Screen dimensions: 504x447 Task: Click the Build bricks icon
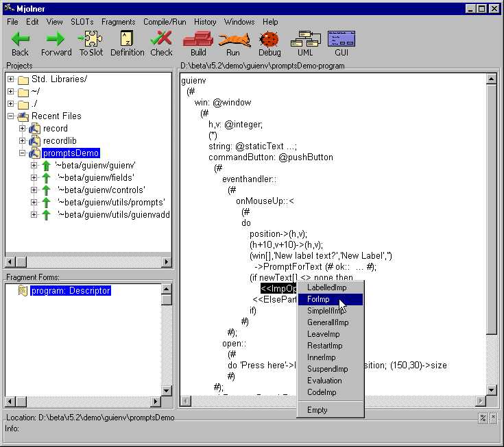point(198,39)
